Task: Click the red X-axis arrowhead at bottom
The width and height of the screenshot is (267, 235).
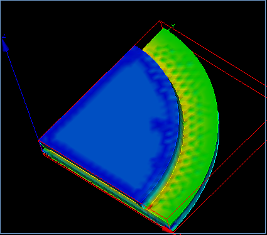Action: pyautogui.click(x=168, y=230)
